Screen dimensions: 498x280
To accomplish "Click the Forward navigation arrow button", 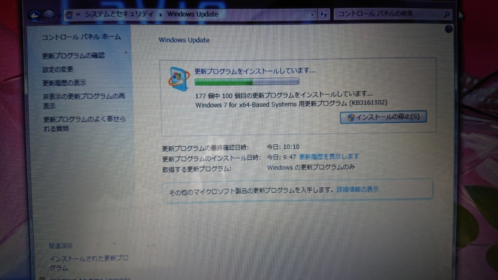I will coord(49,14).
